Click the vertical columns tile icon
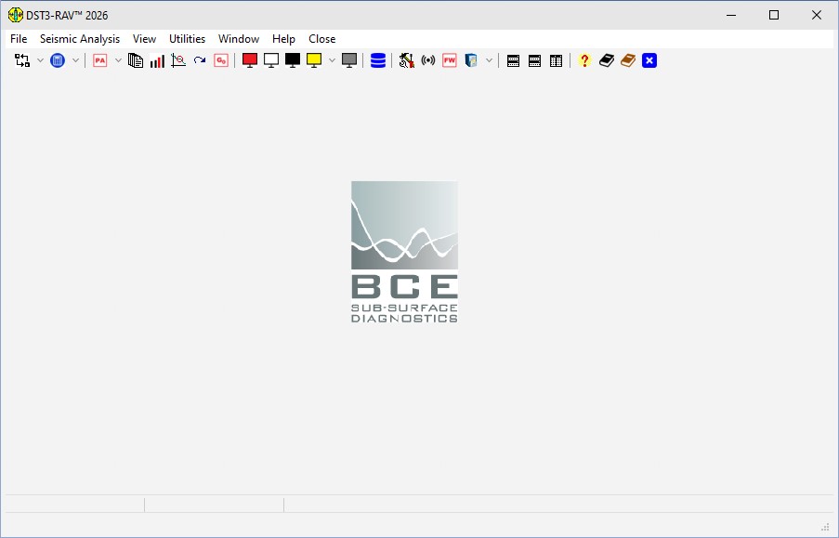 (556, 60)
